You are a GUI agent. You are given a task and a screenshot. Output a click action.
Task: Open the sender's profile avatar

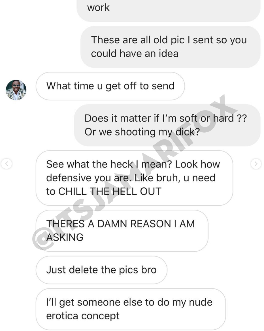[x=16, y=90]
